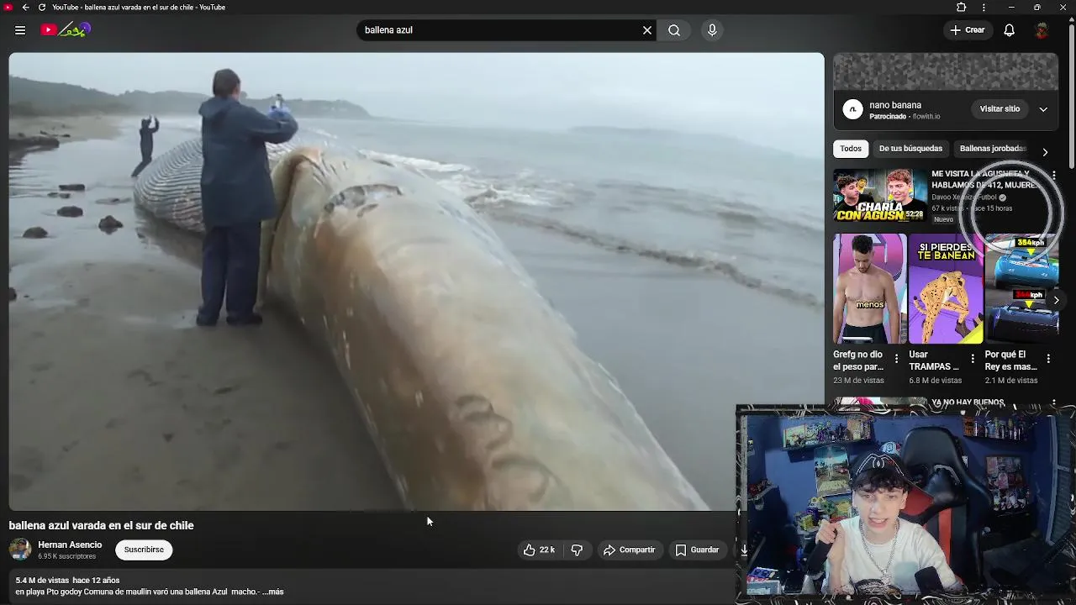The image size is (1076, 605).
Task: Open the notifications bell
Action: (1010, 30)
